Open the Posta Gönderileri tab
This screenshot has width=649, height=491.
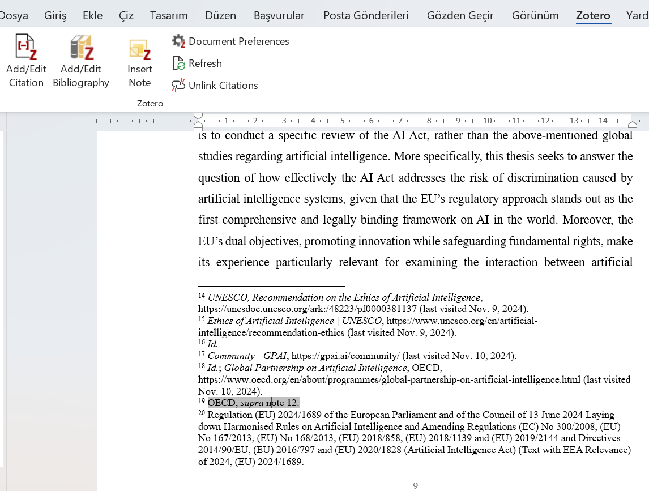[366, 16]
